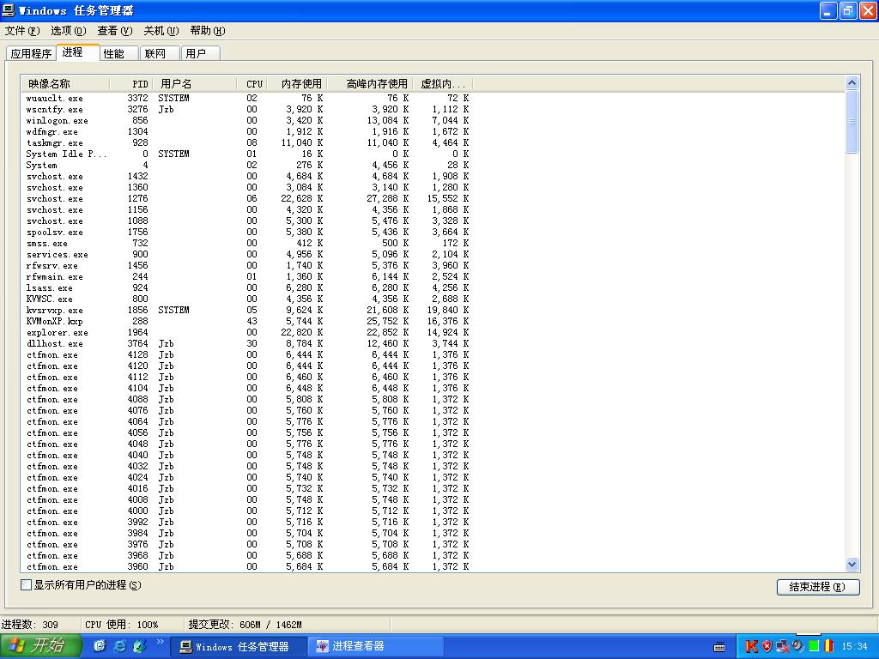The height and width of the screenshot is (659, 879).
Task: Sort by 用户名 column header
Action: tap(195, 84)
